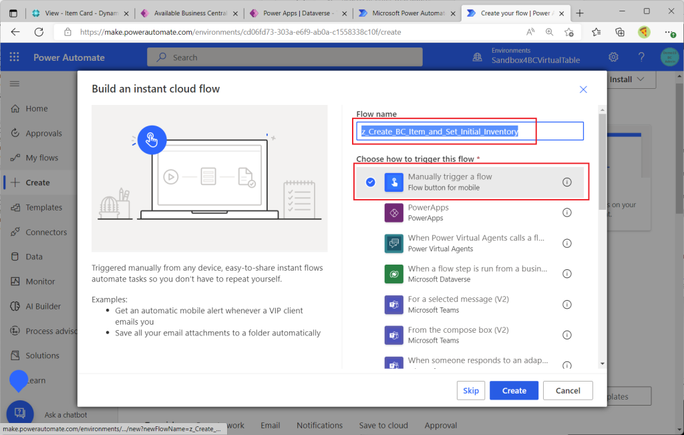Viewport: 684px width, 435px height.
Task: Select the Power Virtual Agents trigger icon
Action: pyautogui.click(x=393, y=243)
